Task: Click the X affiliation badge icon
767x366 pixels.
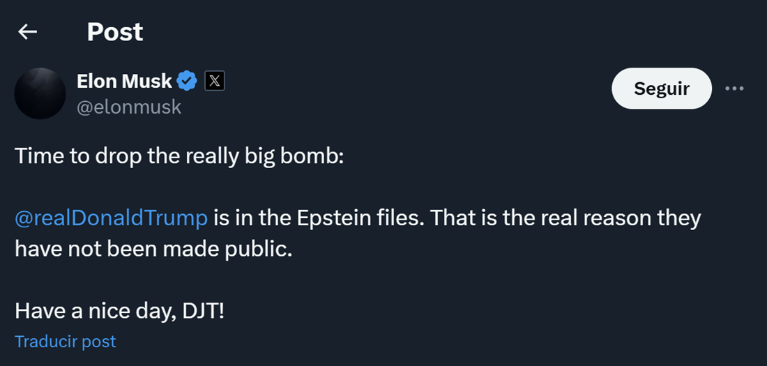Action: click(215, 81)
